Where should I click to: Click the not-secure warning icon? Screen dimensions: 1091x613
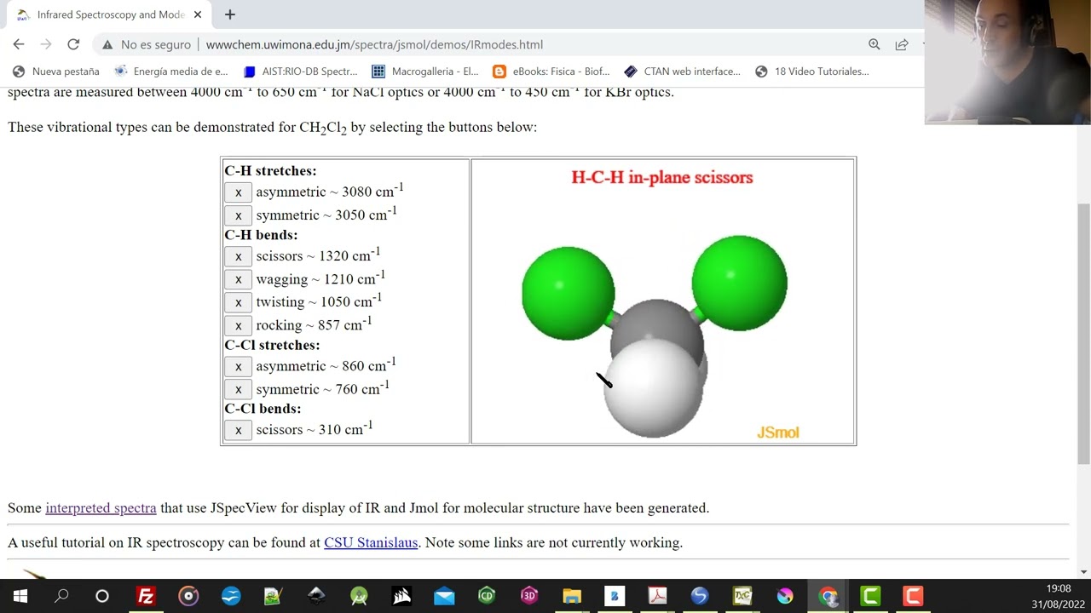[107, 44]
